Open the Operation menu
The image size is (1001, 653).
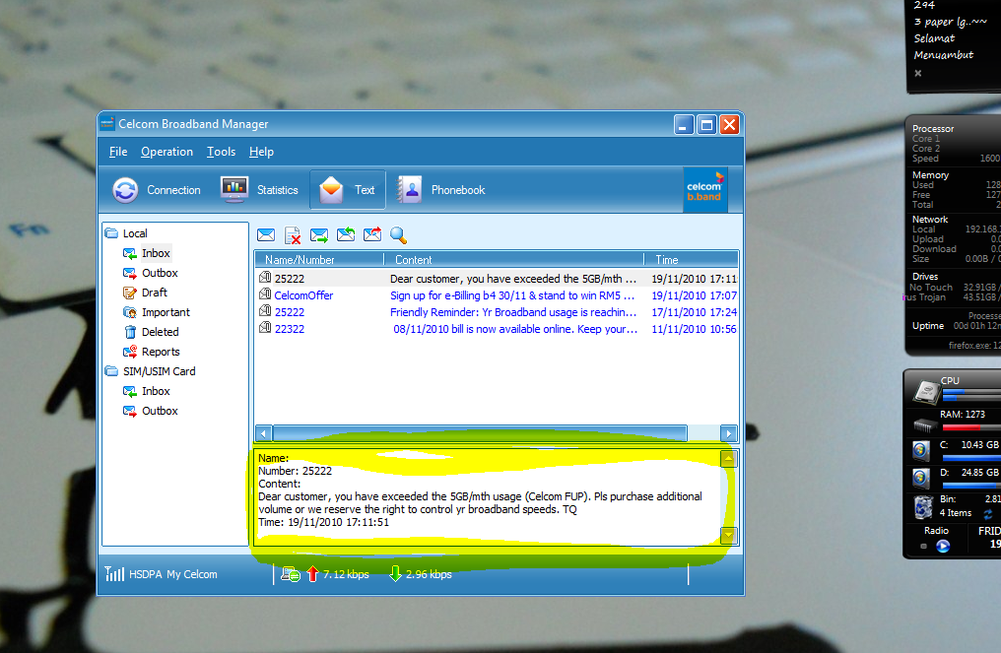coord(167,152)
